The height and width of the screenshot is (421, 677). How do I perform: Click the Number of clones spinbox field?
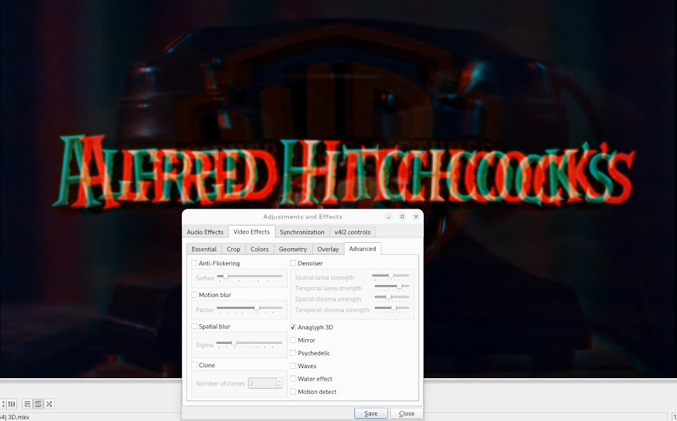[262, 383]
